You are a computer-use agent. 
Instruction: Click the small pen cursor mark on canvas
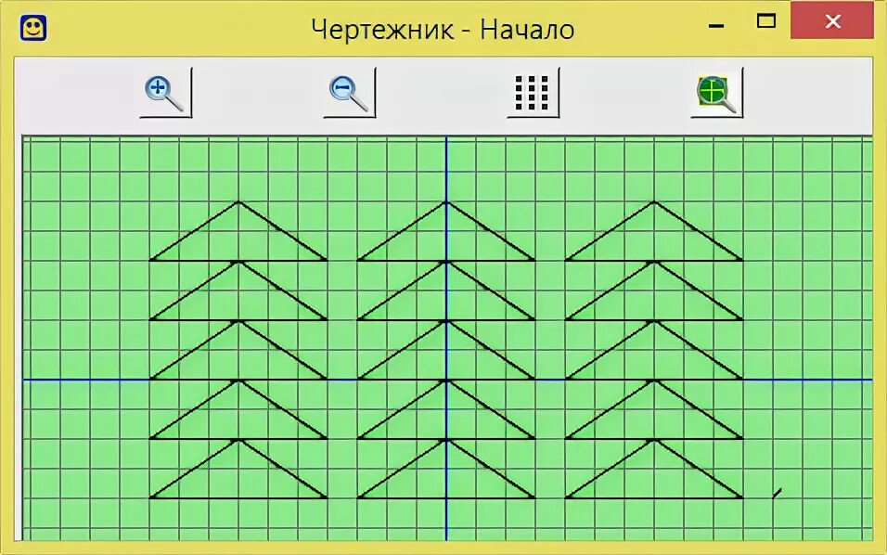click(778, 494)
